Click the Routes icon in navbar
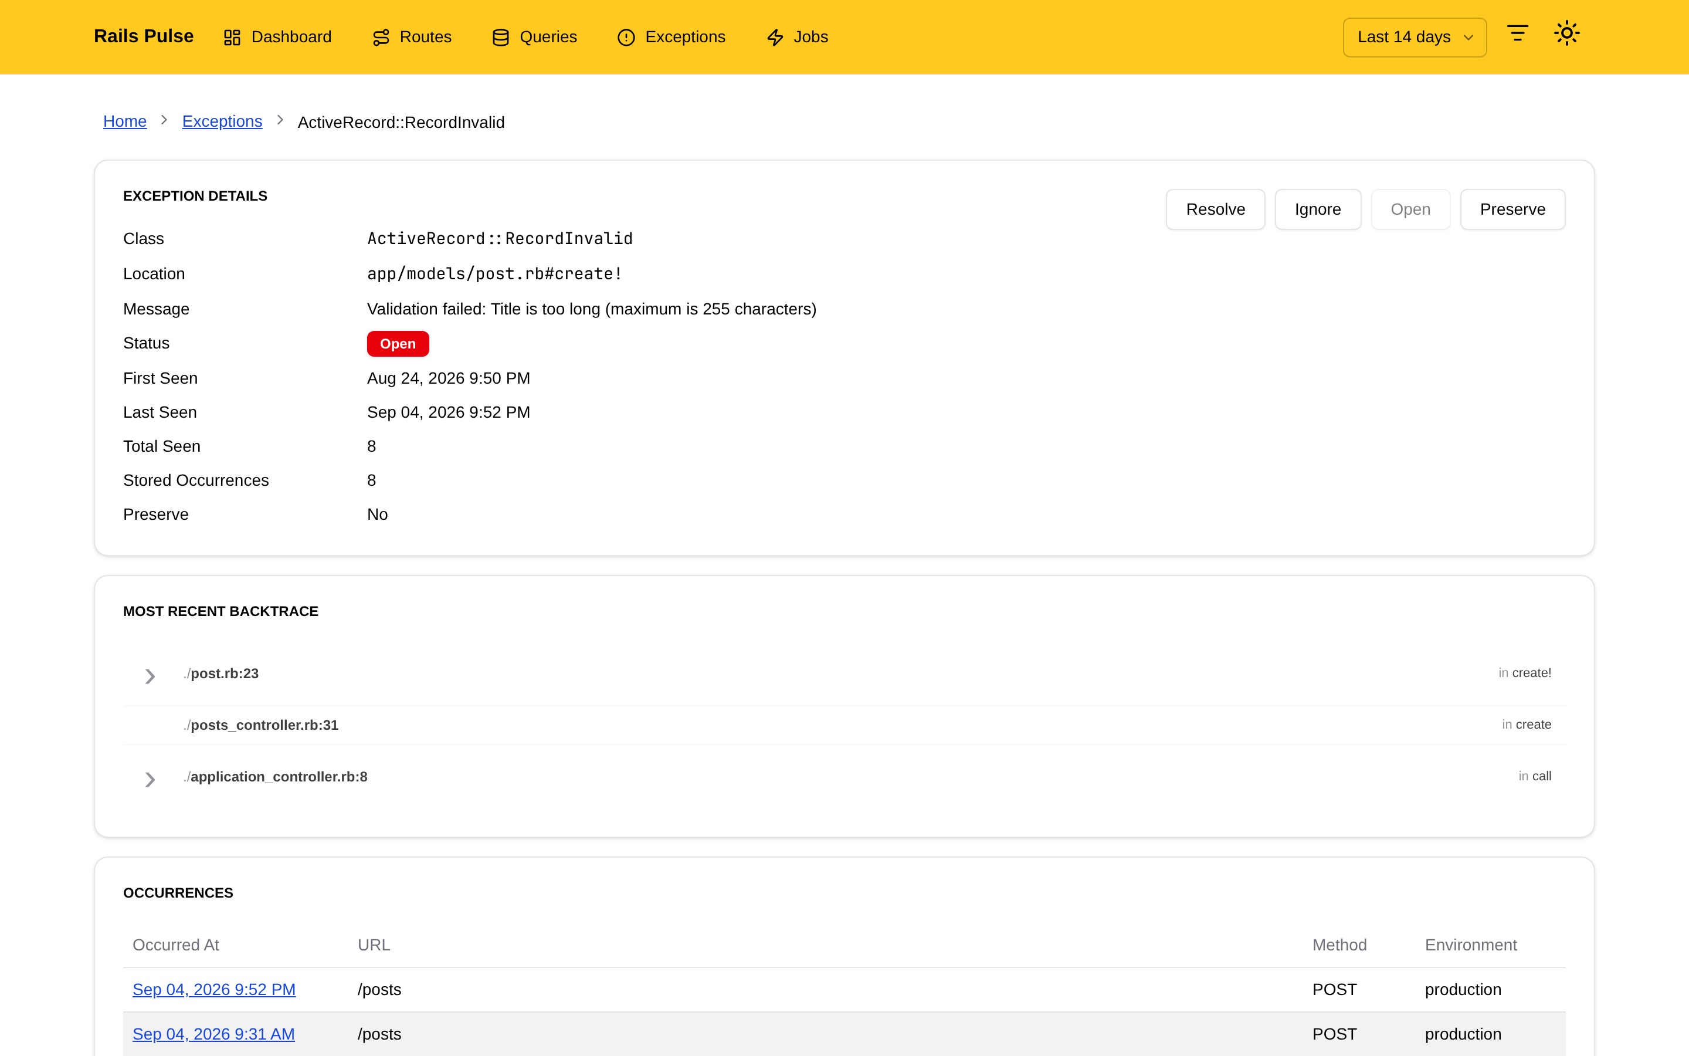The image size is (1689, 1056). (381, 37)
